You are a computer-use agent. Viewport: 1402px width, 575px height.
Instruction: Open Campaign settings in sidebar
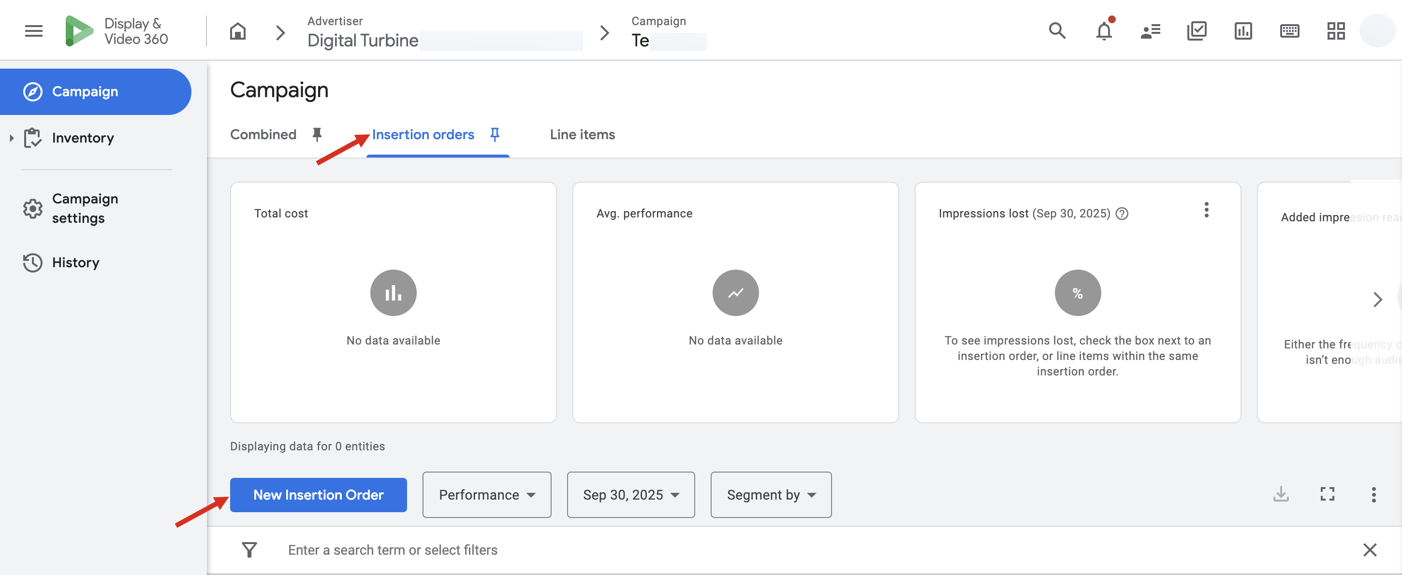(85, 208)
